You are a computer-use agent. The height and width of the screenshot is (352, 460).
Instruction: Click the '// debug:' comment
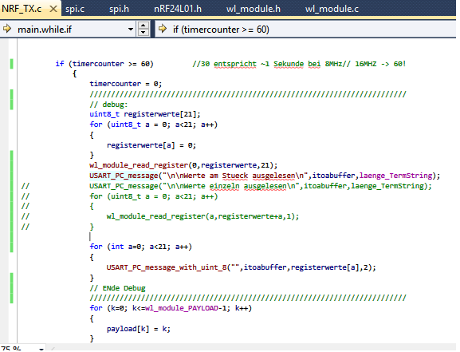108,105
